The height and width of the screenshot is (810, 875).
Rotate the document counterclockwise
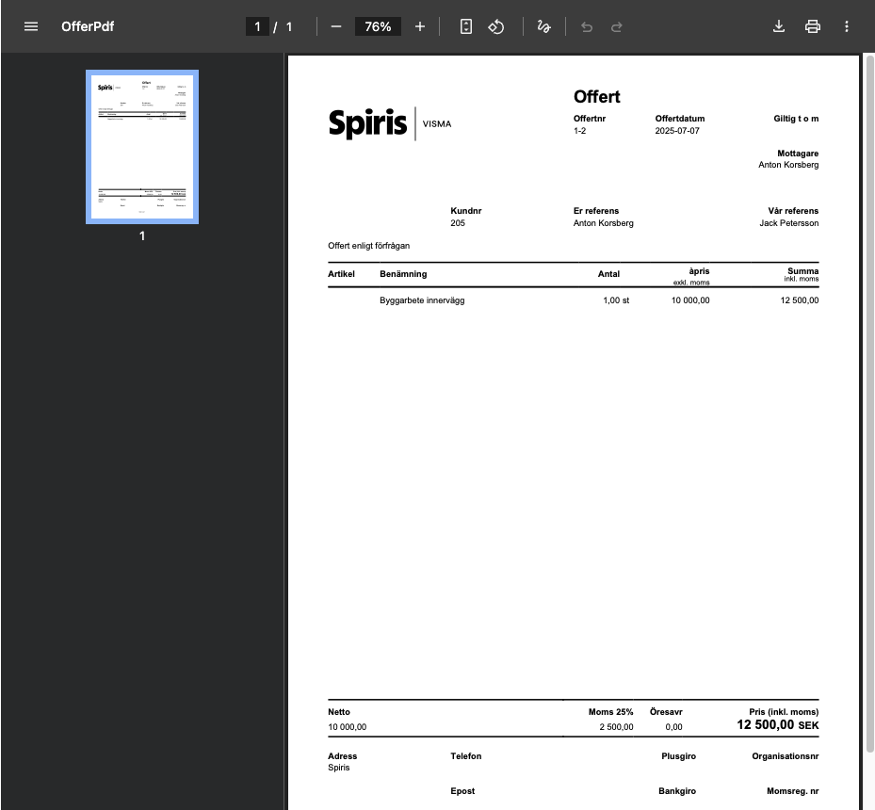[496, 26]
